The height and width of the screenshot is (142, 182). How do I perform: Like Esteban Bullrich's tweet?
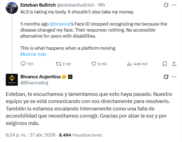[x=94, y=64]
